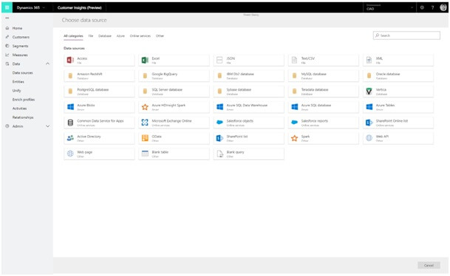Open the app launcher waffle icon
This screenshot has height=276, width=450.
7,7
